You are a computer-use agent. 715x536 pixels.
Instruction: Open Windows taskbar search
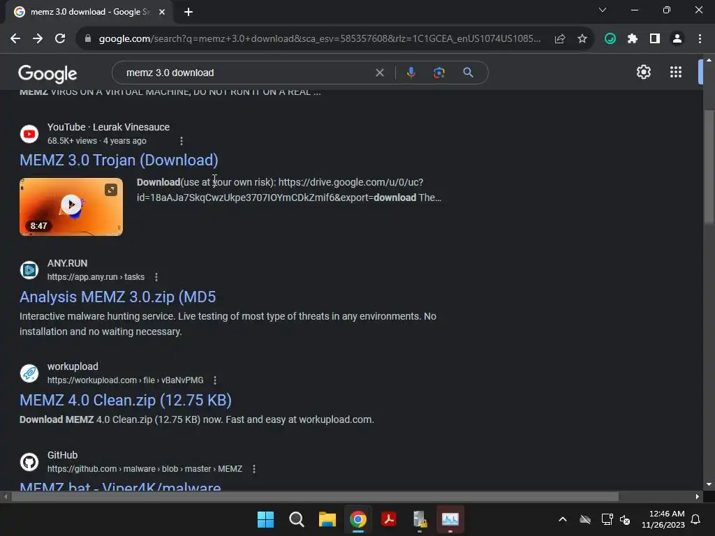pyautogui.click(x=296, y=519)
